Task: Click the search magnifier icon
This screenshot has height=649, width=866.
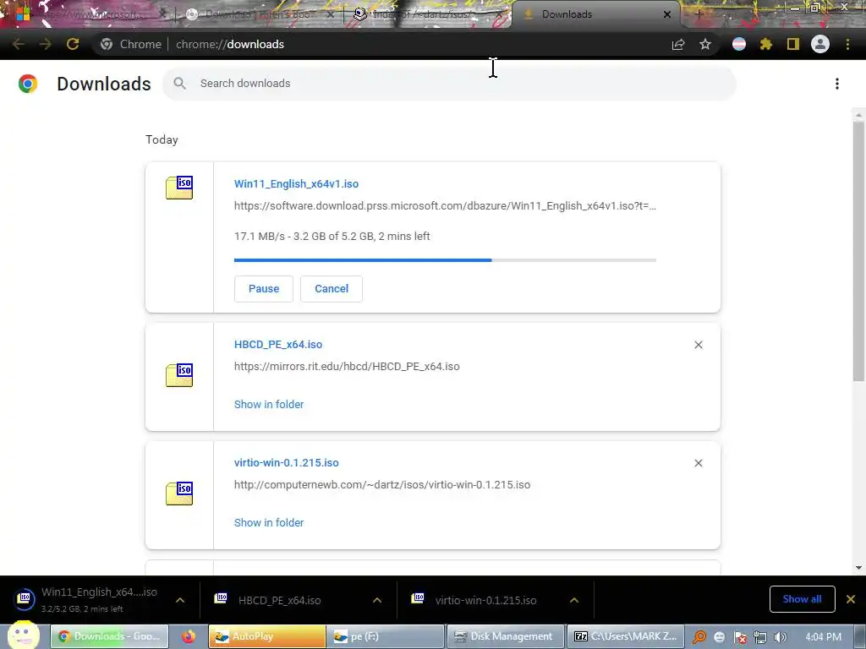Action: pyautogui.click(x=179, y=84)
